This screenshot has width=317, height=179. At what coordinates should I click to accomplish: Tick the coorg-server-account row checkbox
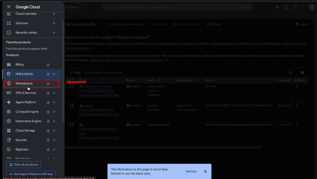(71, 86)
